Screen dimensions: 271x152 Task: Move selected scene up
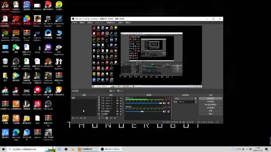tap(81, 118)
